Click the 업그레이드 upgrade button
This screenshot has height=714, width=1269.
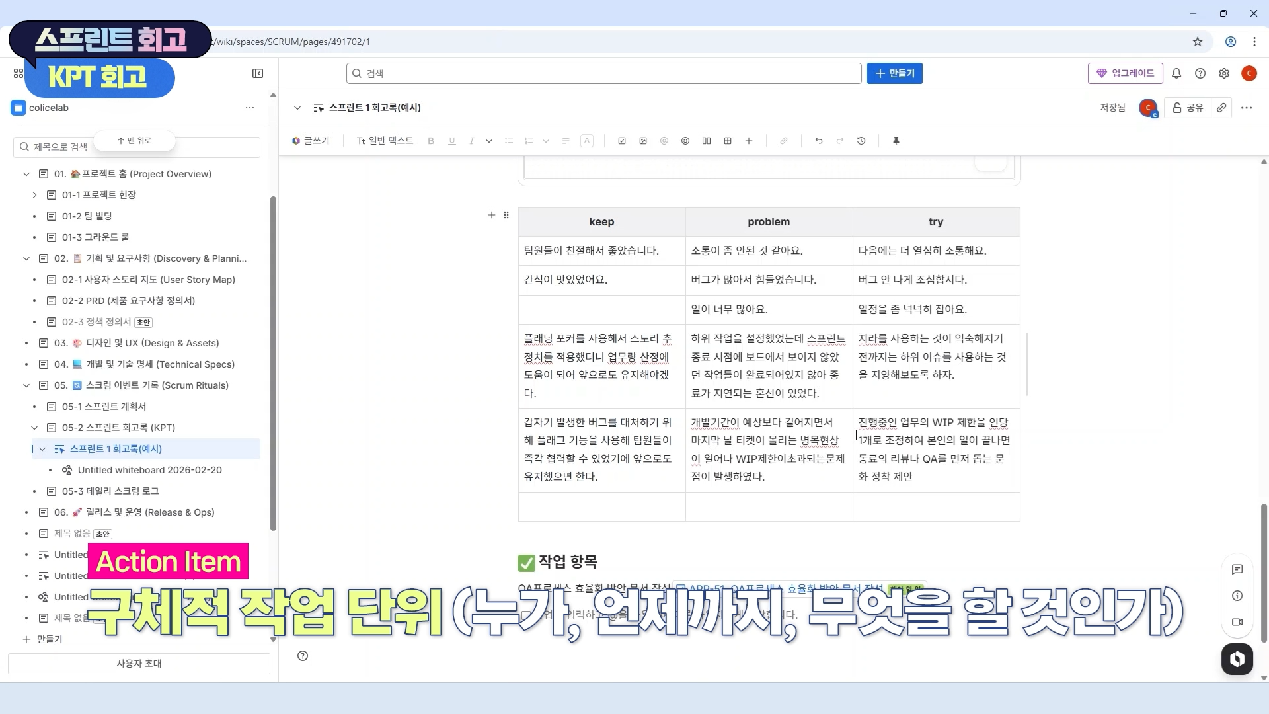click(1125, 73)
